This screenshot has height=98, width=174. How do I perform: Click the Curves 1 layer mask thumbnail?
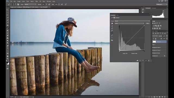154,42
